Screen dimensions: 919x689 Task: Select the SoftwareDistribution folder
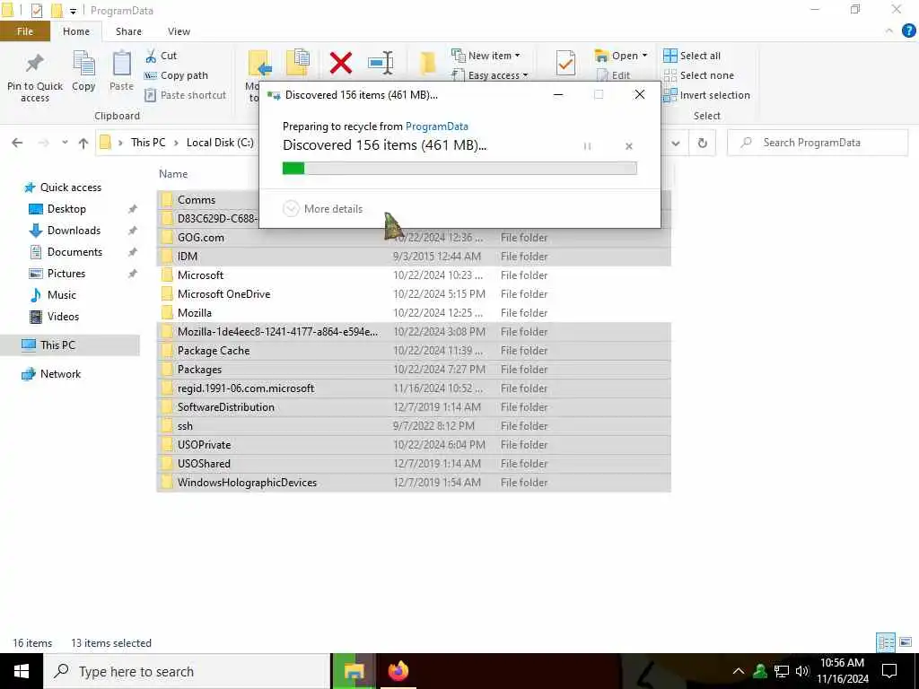tap(413, 407)
